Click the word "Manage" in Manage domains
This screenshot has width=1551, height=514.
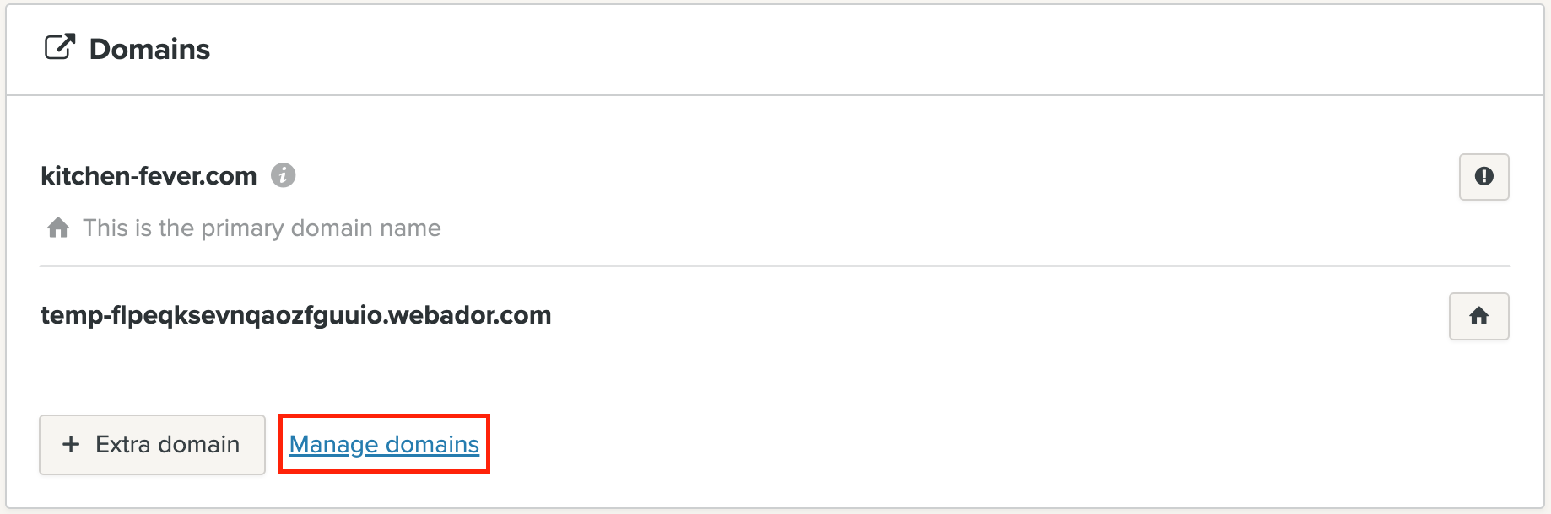click(333, 444)
